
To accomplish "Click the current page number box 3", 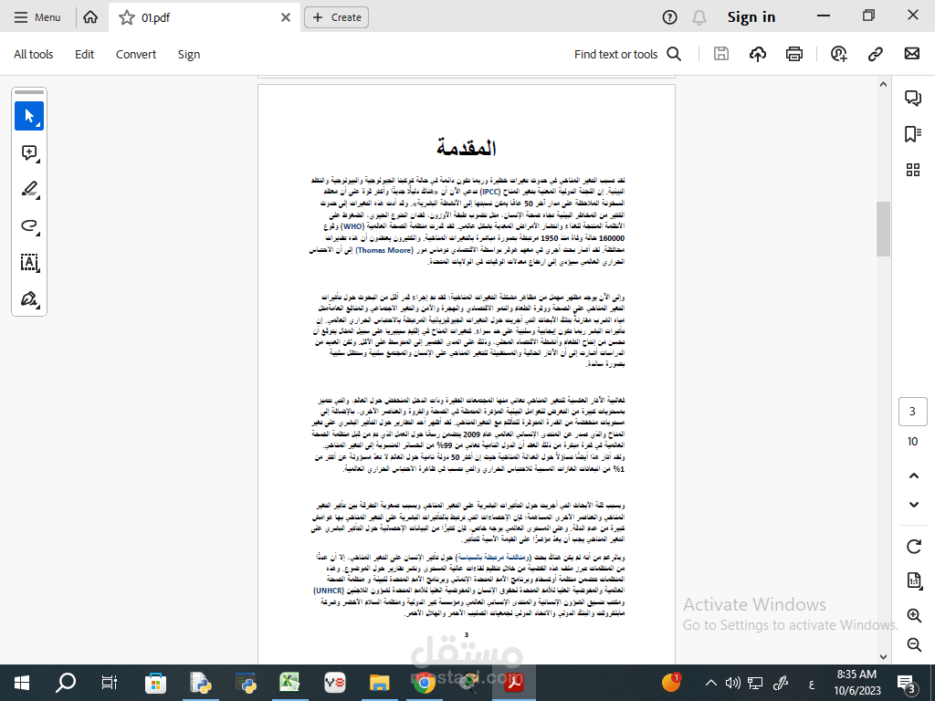I will coord(912,412).
